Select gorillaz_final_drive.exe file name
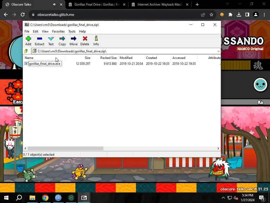 [x=45, y=64]
